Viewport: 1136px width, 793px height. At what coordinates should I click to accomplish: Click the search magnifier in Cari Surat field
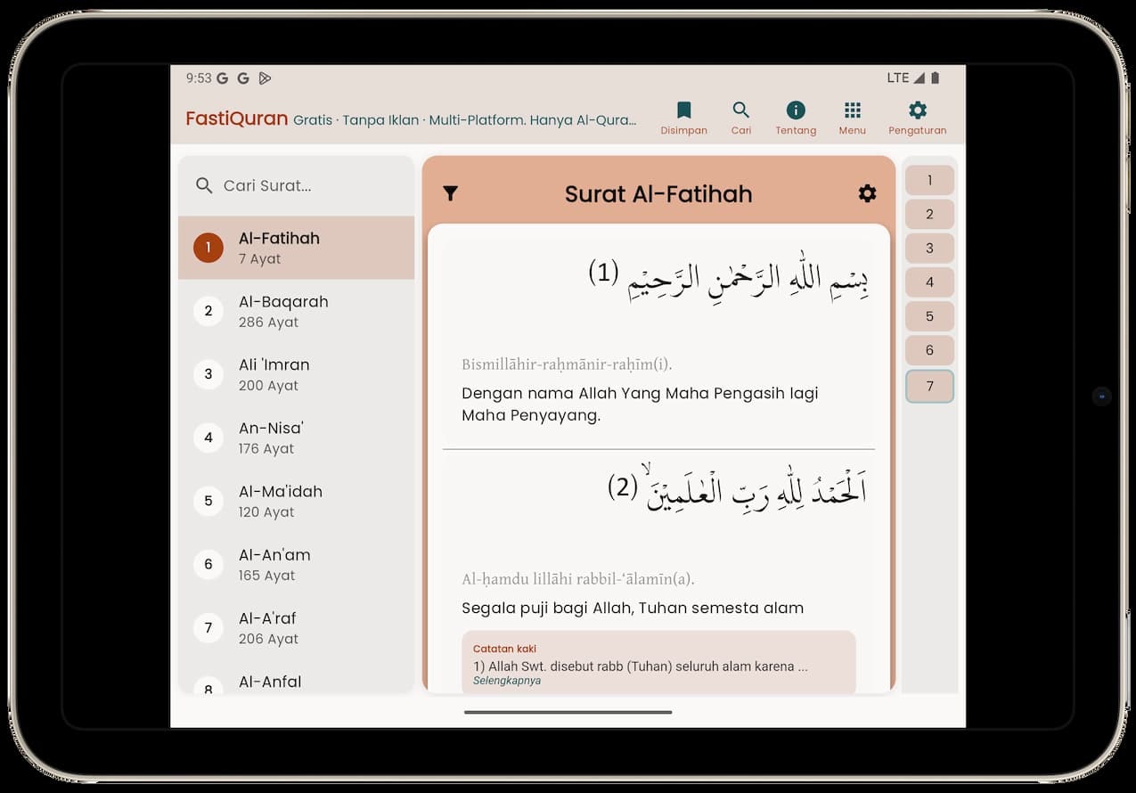pyautogui.click(x=204, y=185)
